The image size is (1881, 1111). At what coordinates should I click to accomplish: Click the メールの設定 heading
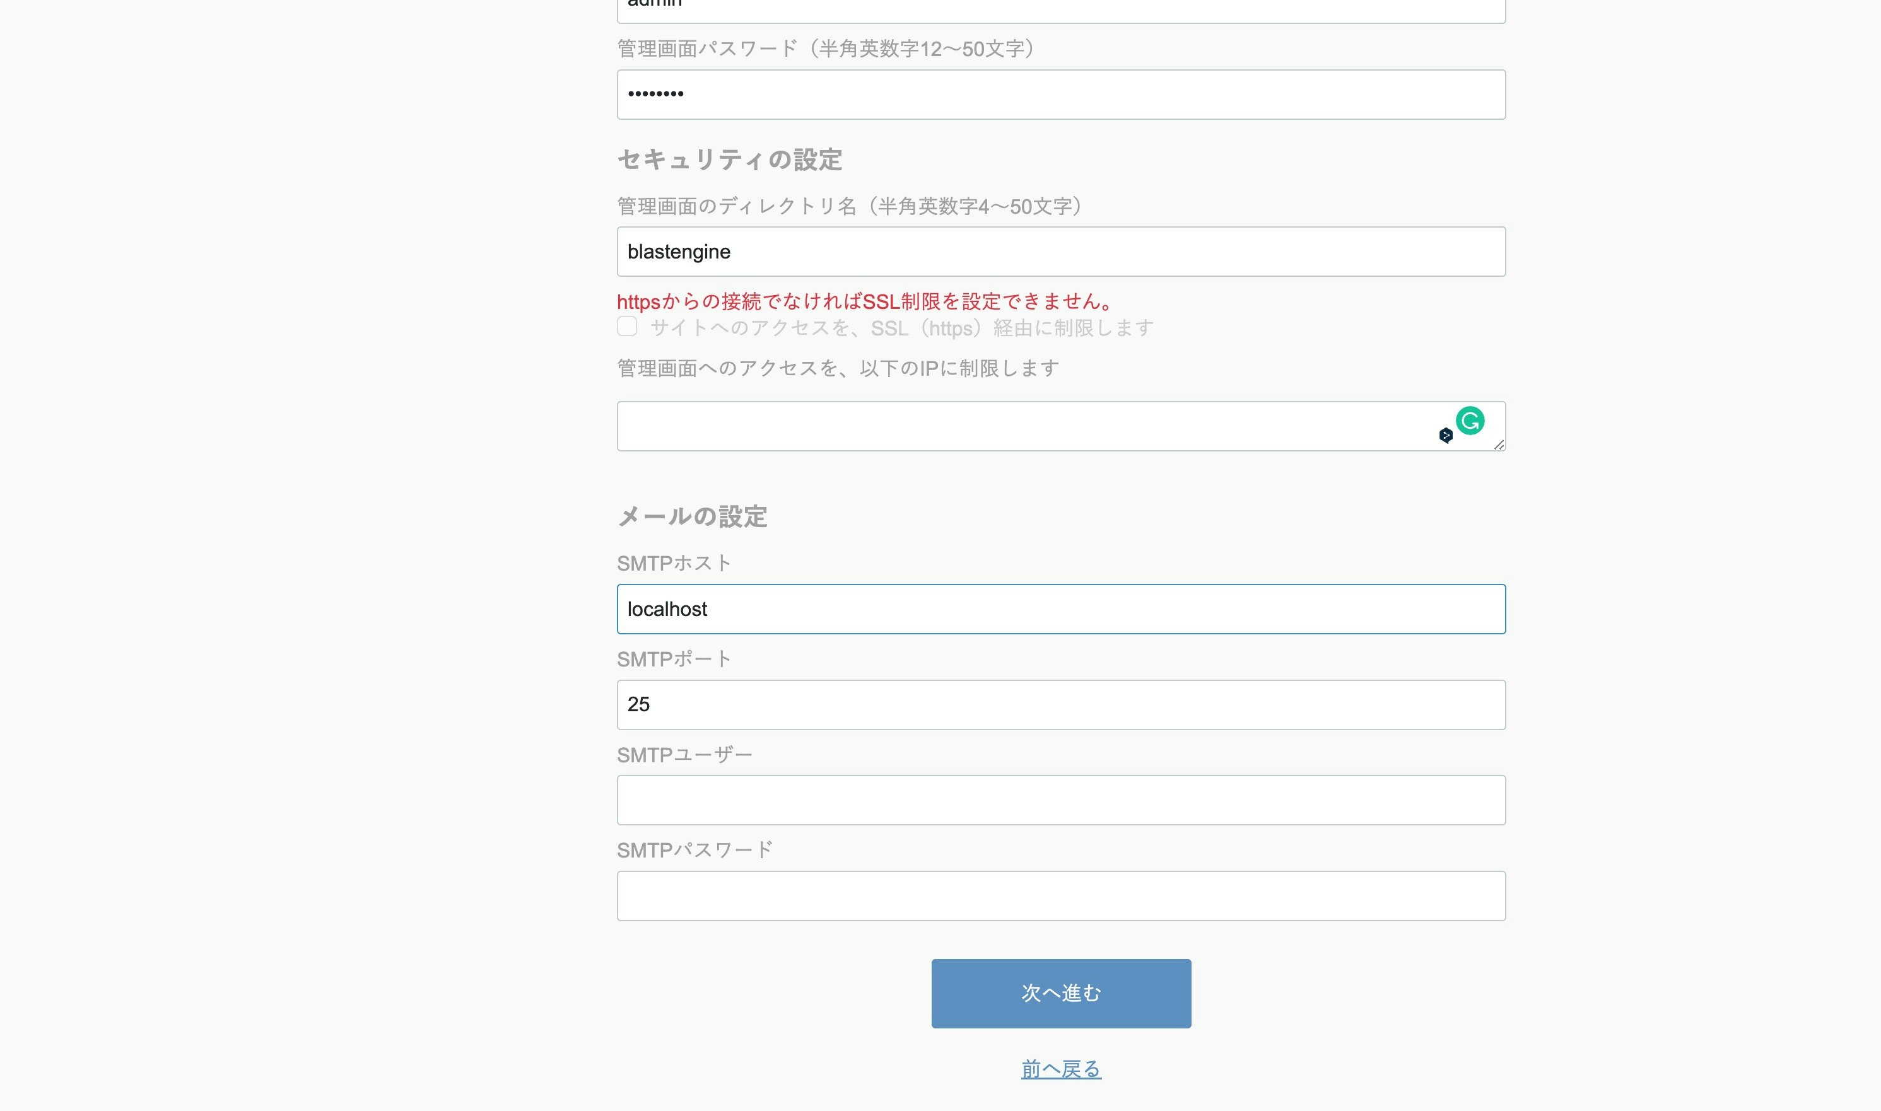pos(692,516)
